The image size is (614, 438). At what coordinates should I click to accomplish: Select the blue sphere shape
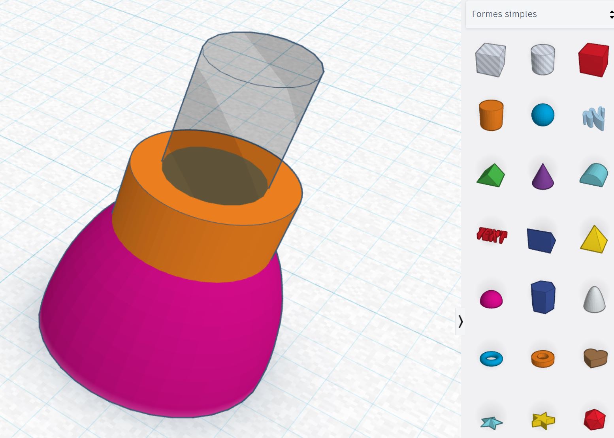[x=542, y=115]
